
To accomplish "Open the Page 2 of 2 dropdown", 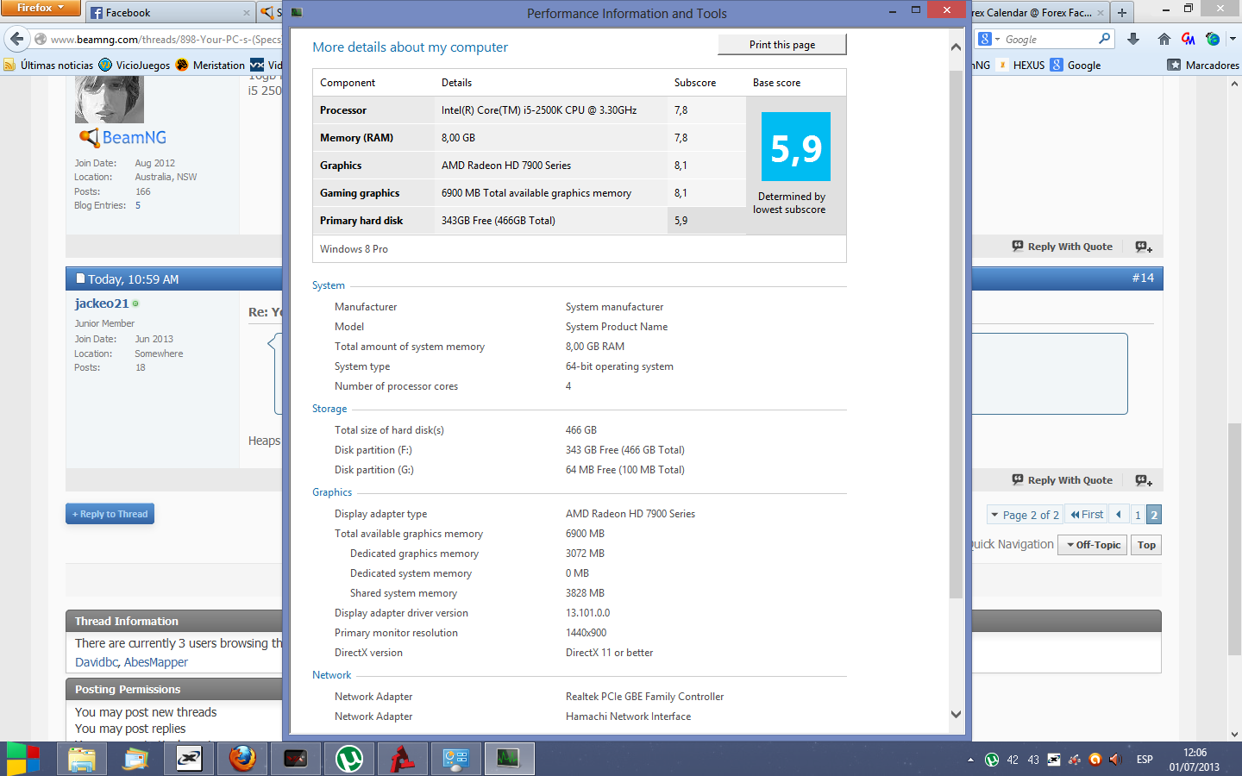I will tap(1025, 515).
